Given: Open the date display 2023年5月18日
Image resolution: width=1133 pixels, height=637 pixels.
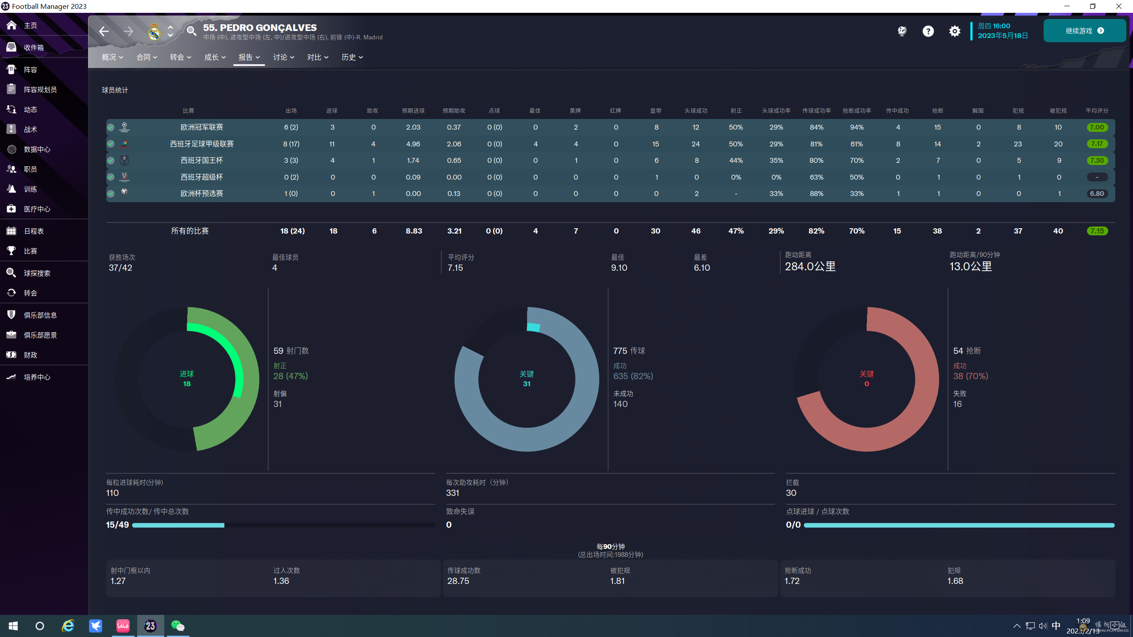Looking at the screenshot, I should [1003, 35].
